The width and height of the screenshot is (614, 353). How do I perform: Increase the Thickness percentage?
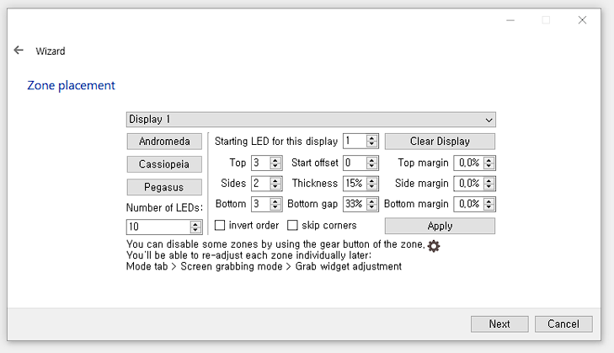pos(372,179)
